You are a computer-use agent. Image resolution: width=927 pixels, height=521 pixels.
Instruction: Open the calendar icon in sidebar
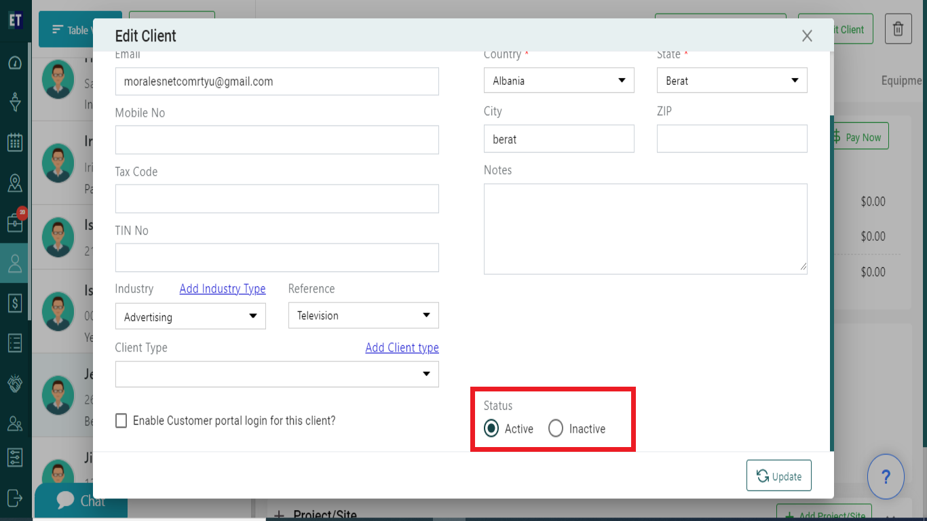[15, 142]
